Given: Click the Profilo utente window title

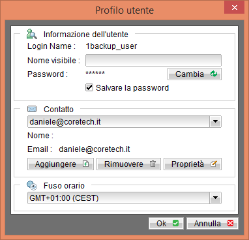Looking at the screenshot, I should click(124, 10).
